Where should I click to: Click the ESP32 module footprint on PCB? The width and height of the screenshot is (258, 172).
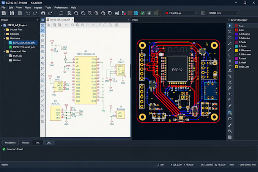pyautogui.click(x=177, y=69)
